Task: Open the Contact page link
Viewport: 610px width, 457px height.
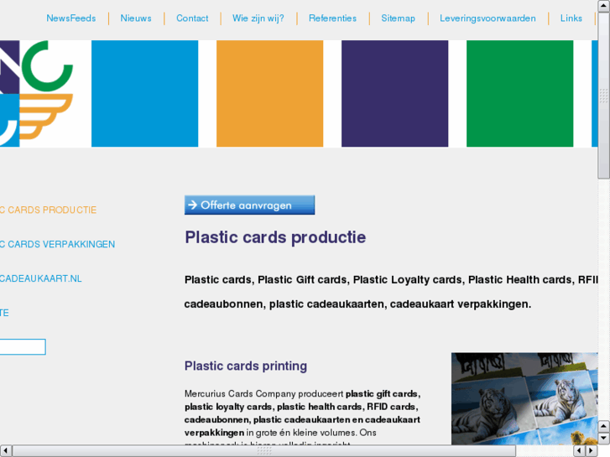Action: [x=192, y=18]
